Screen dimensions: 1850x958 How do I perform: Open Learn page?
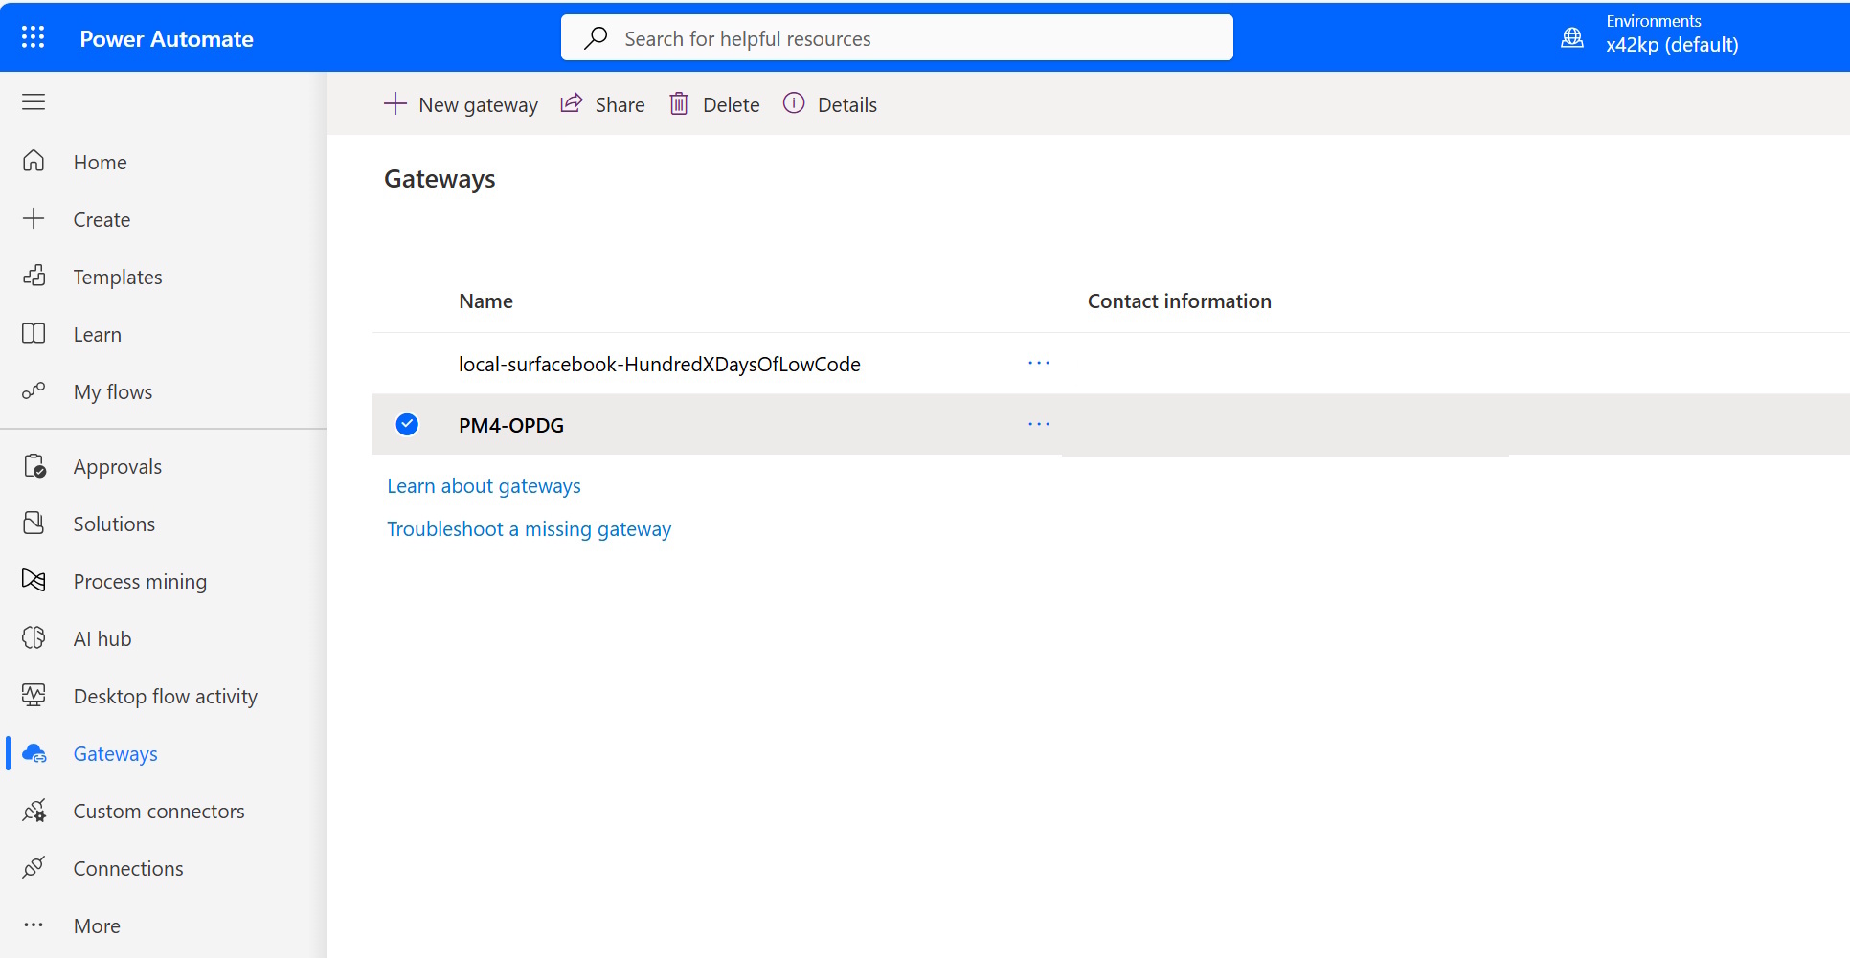(x=98, y=335)
